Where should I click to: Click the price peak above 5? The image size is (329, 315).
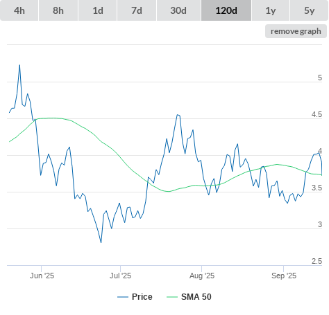pyautogui.click(x=19, y=65)
